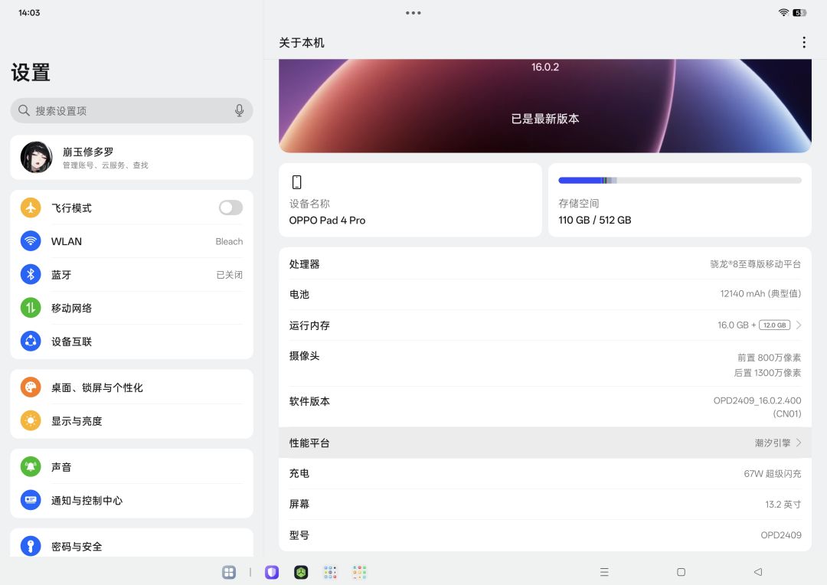Focus the 搜索设置项 search field
Image resolution: width=827 pixels, height=585 pixels.
pos(132,110)
